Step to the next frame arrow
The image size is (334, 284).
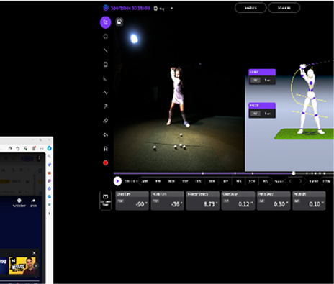300,181
